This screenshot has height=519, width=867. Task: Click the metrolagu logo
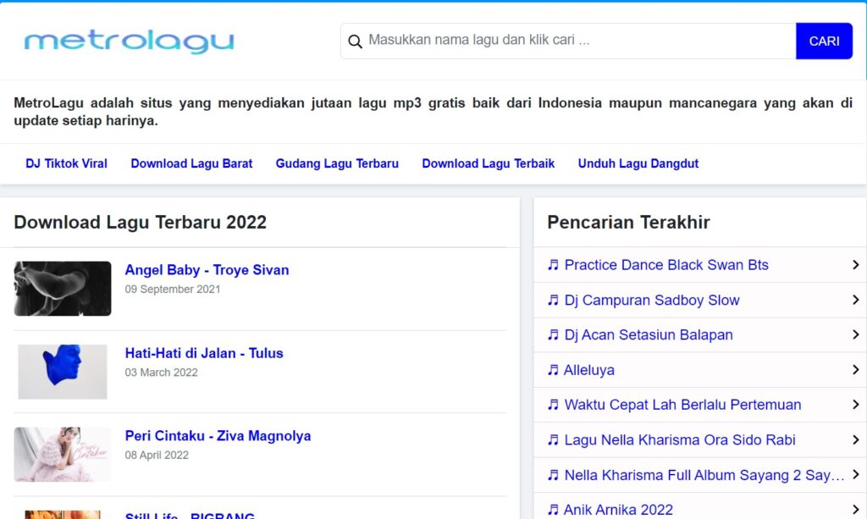click(x=129, y=42)
